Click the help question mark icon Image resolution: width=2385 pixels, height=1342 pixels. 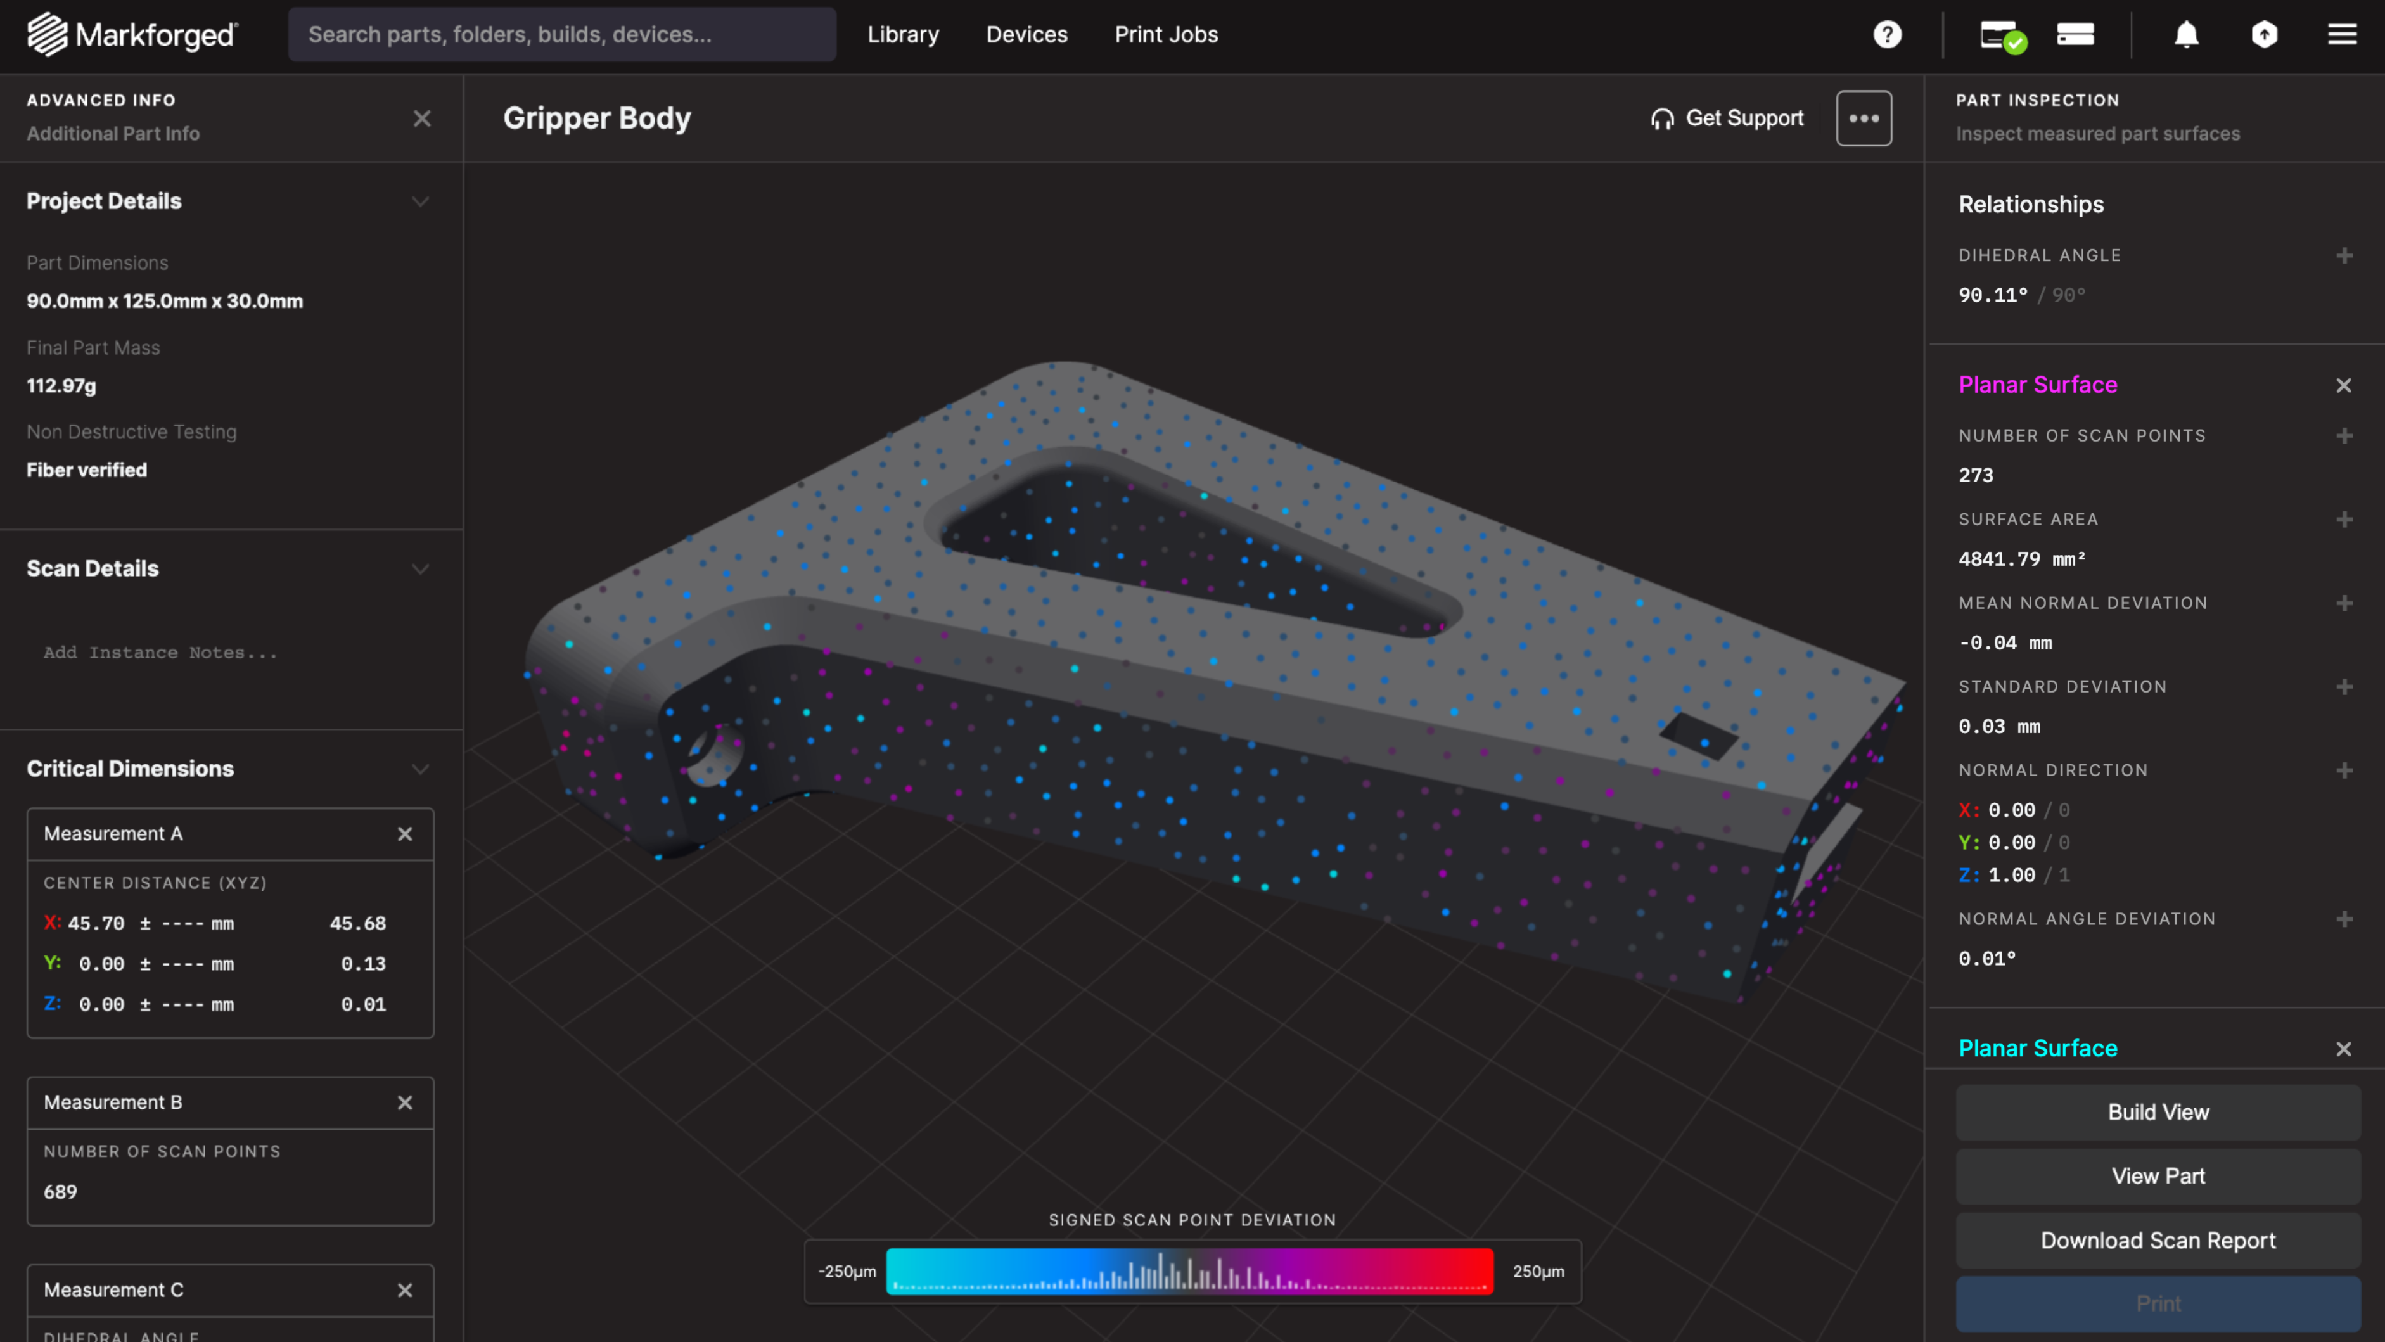tap(1887, 34)
